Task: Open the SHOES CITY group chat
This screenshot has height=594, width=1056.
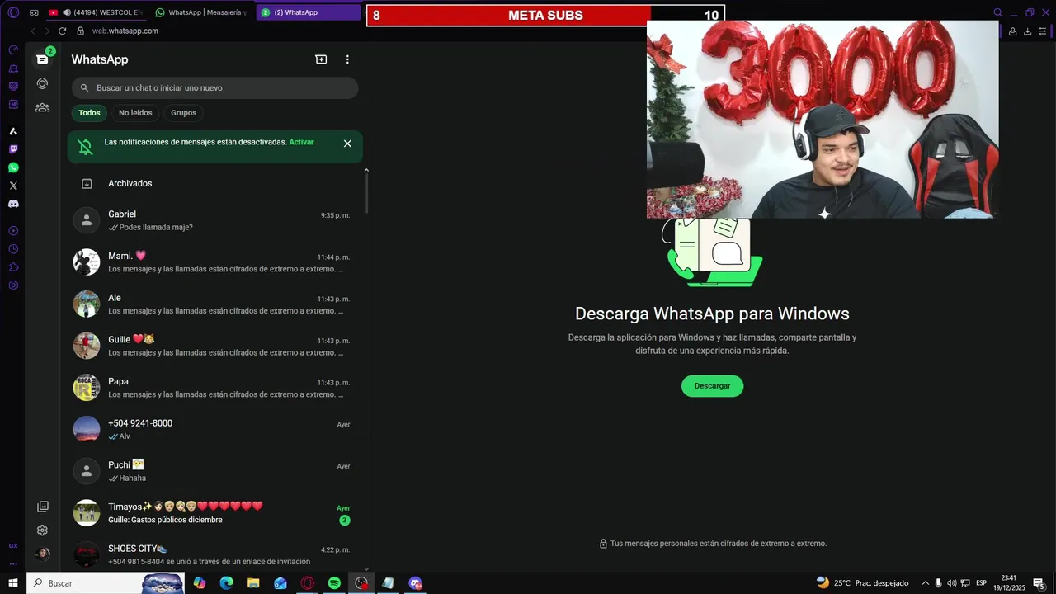Action: (x=214, y=554)
